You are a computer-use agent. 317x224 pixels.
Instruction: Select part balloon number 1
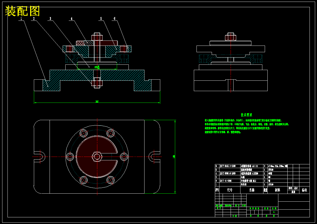point(21,19)
